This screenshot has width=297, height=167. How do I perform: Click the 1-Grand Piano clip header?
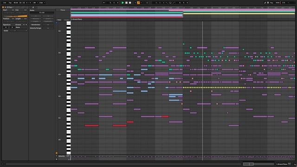click(x=77, y=19)
